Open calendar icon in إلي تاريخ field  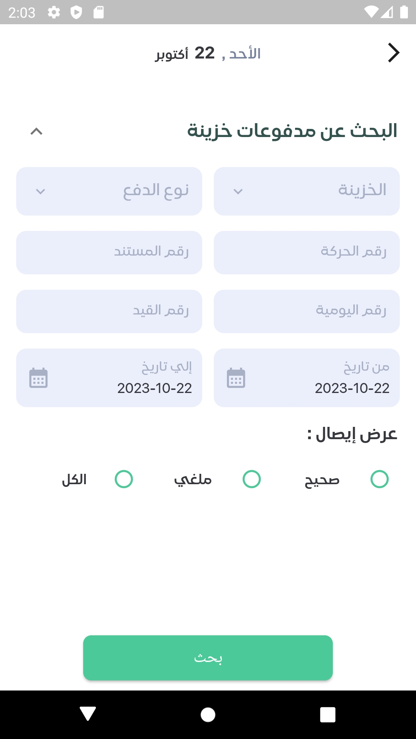click(39, 378)
